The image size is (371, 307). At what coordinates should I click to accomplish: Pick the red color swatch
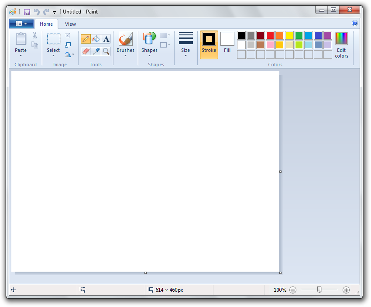270,35
